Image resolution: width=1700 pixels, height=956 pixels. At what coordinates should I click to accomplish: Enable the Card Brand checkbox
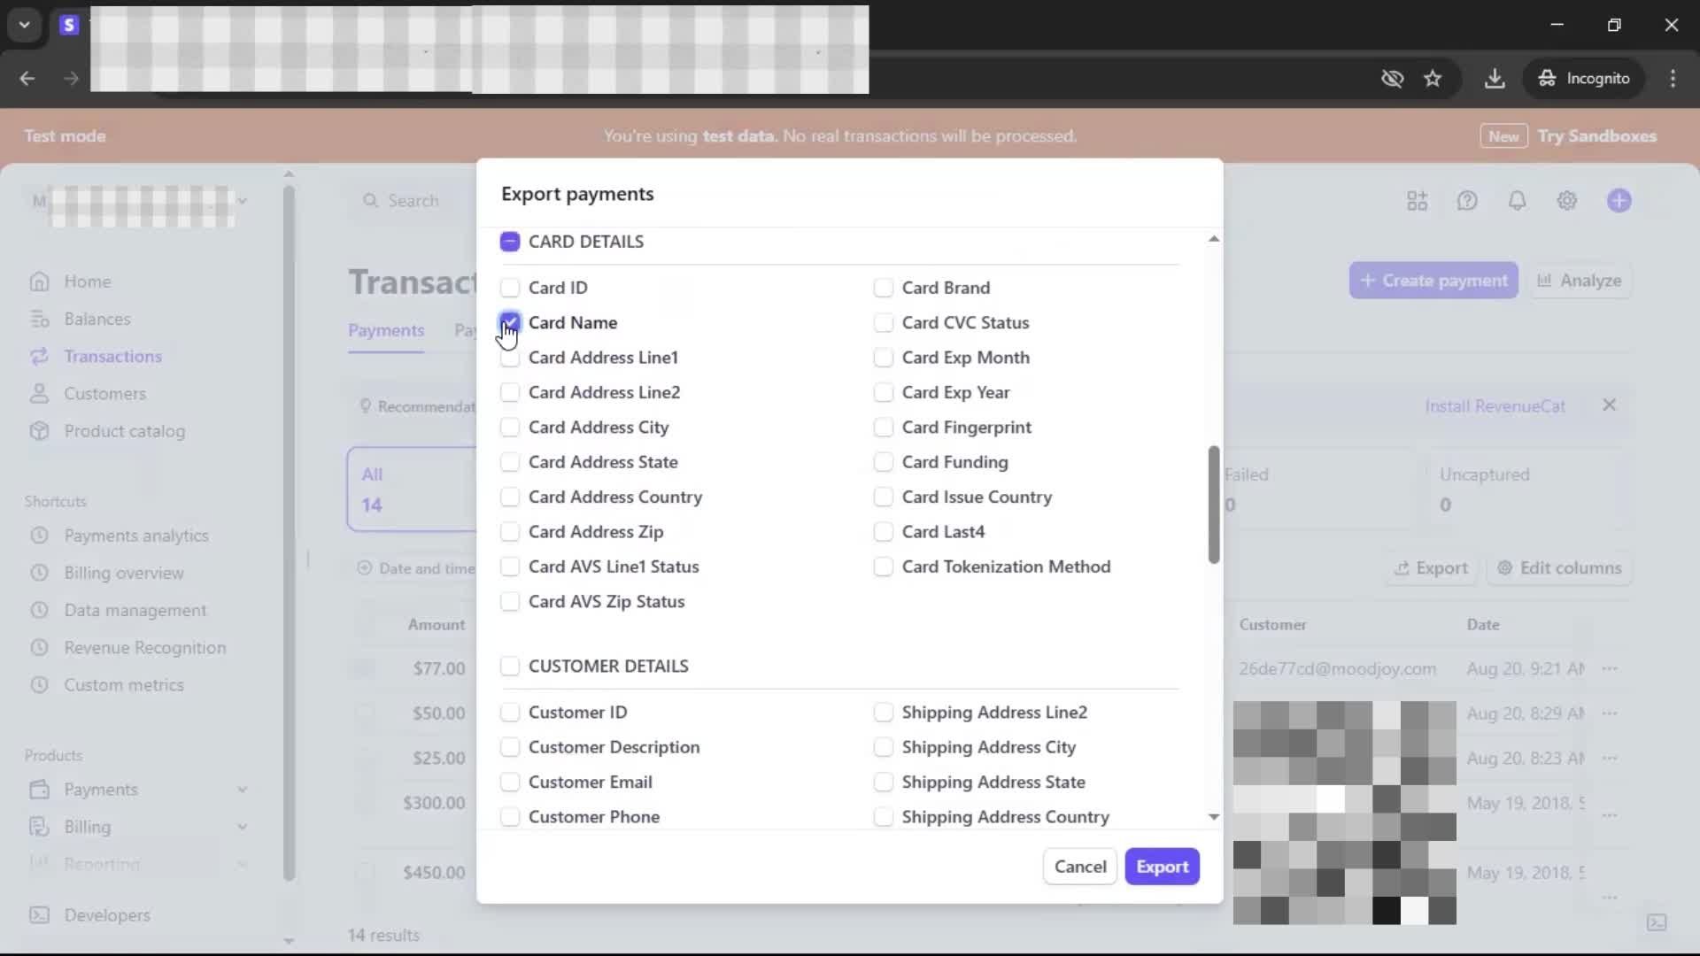pyautogui.click(x=883, y=288)
